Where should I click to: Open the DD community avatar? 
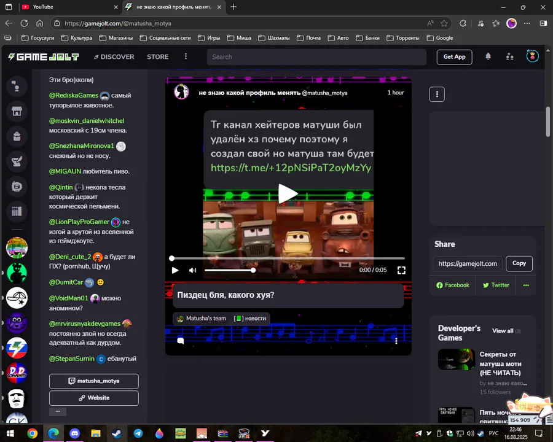tap(17, 373)
